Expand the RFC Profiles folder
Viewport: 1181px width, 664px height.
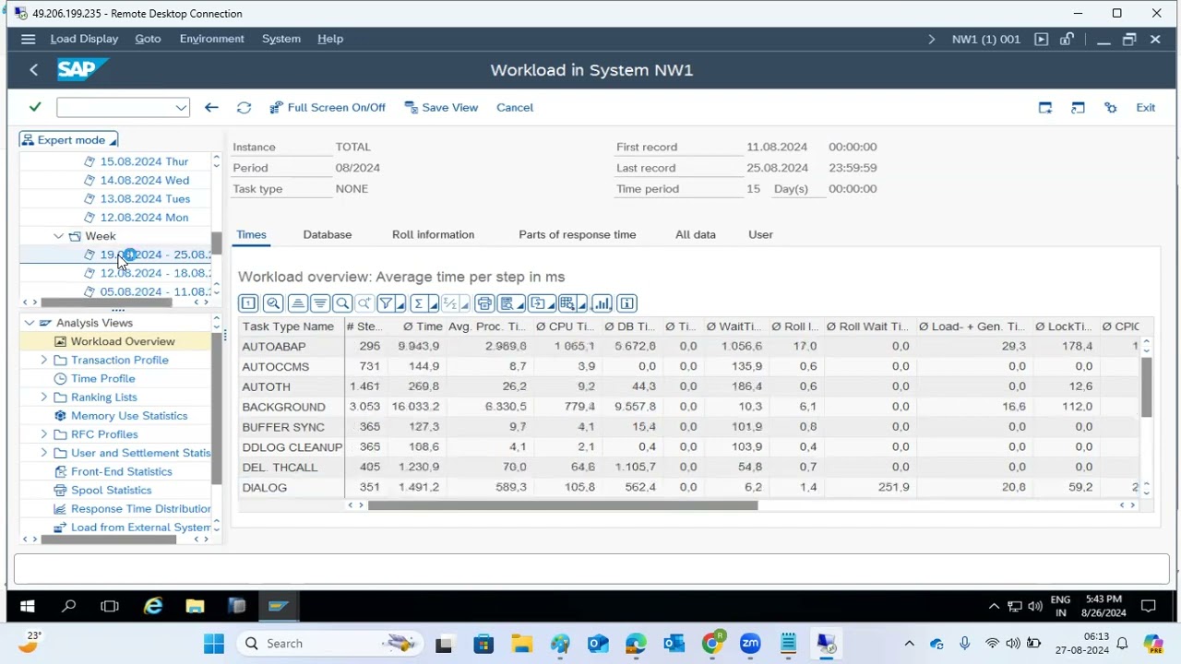[44, 434]
